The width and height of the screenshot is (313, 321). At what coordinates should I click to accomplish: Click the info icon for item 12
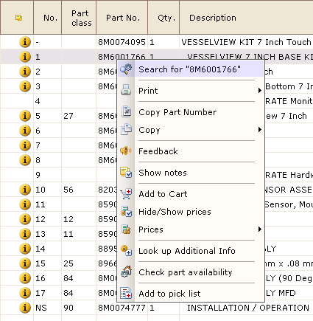click(25, 219)
